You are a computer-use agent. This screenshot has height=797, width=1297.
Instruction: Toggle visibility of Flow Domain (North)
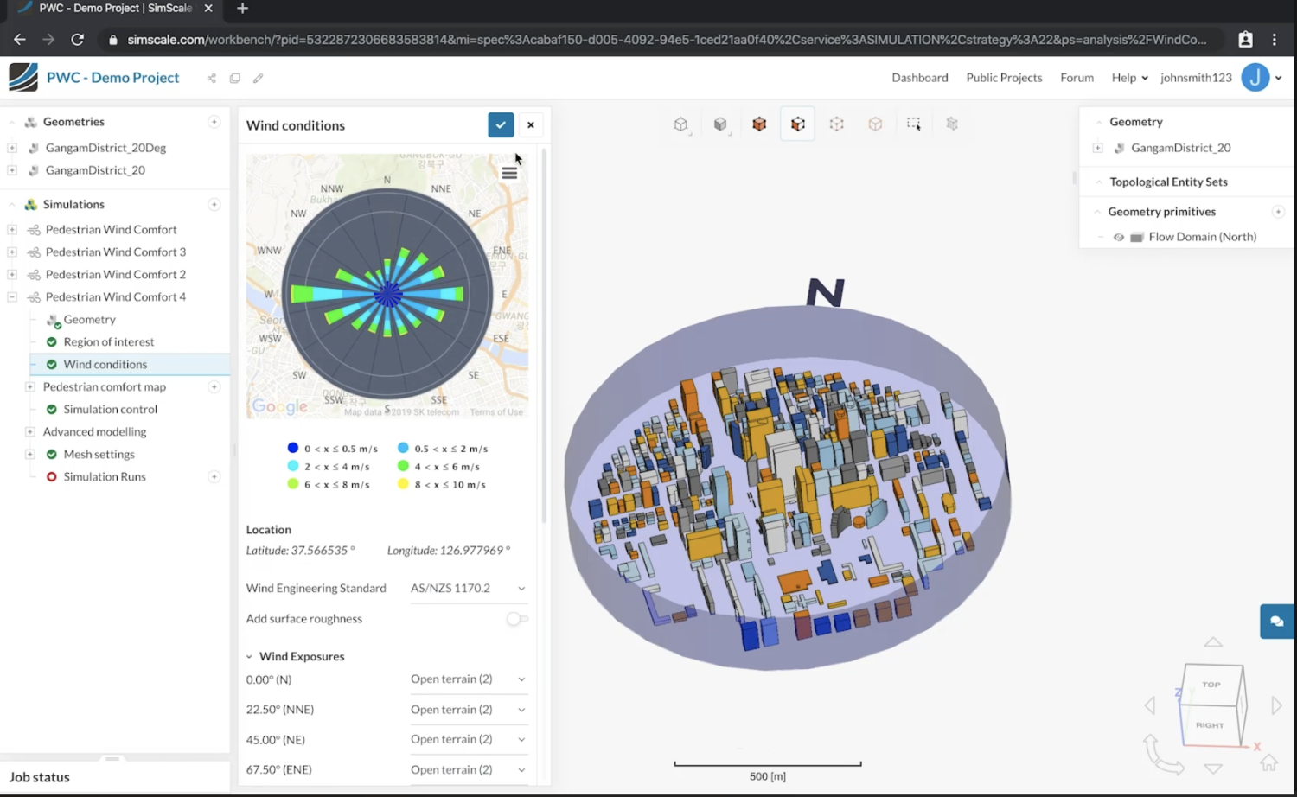click(x=1118, y=237)
